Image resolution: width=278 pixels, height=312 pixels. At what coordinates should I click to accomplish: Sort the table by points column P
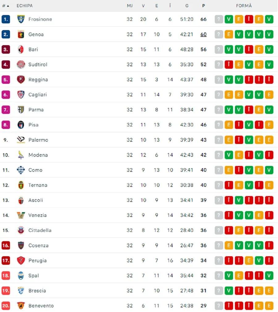[203, 6]
